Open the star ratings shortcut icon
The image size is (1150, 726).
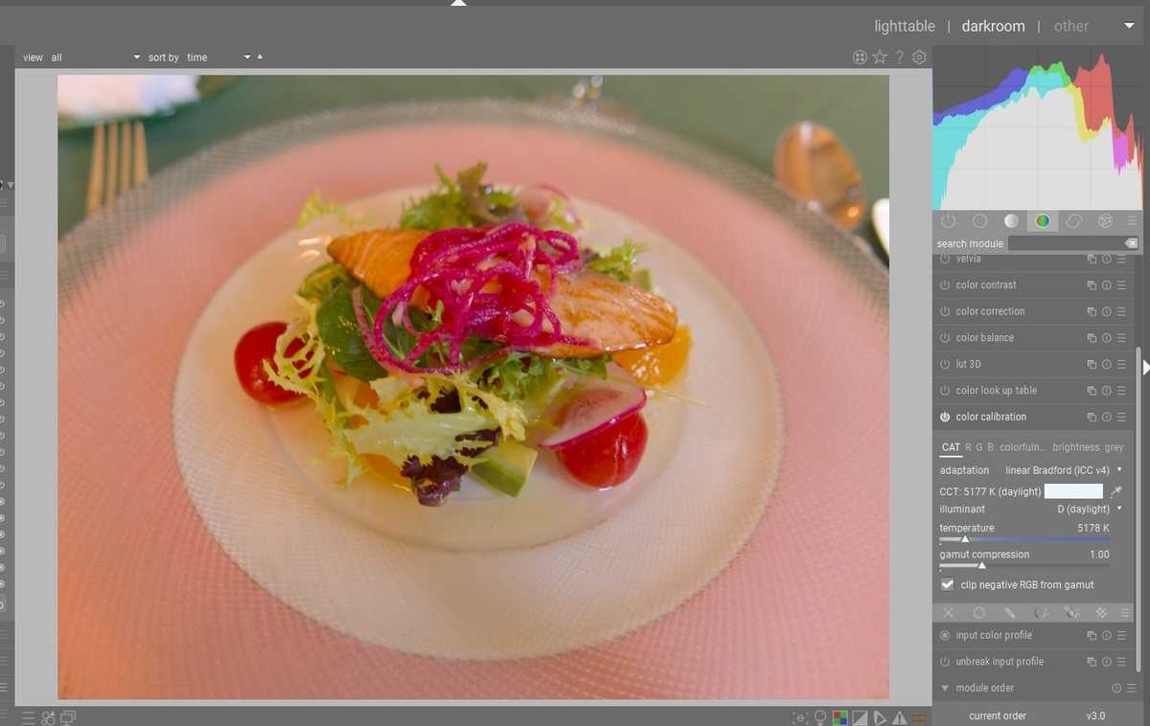point(880,57)
